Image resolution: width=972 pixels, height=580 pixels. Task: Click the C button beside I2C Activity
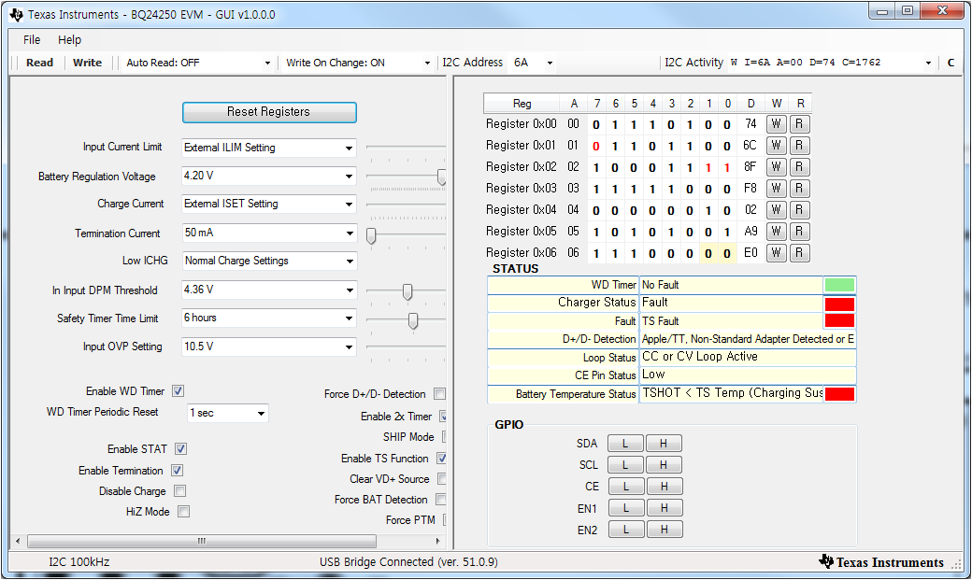tap(951, 63)
